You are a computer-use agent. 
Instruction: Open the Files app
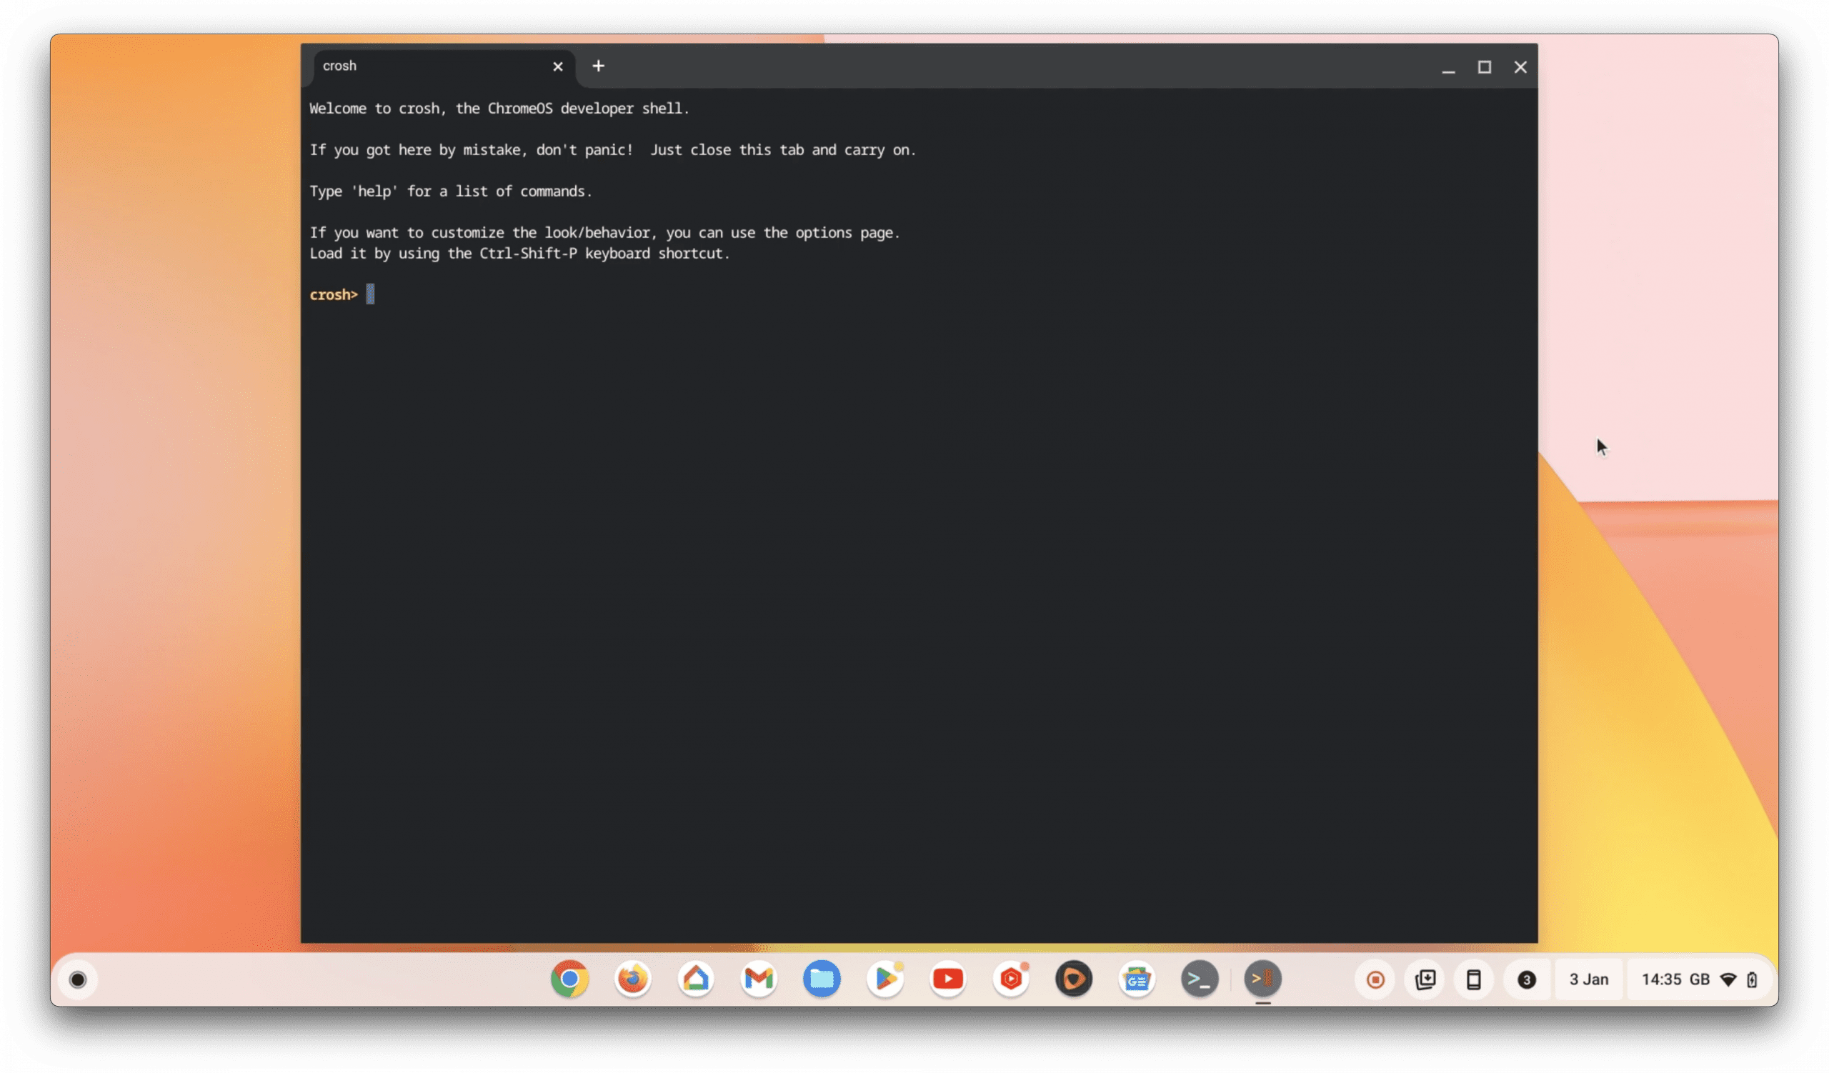822,979
